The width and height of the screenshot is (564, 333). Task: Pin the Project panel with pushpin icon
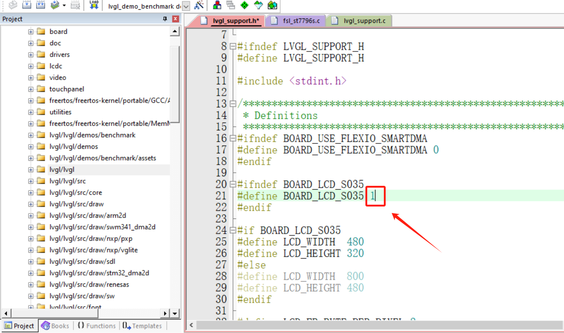(x=165, y=19)
